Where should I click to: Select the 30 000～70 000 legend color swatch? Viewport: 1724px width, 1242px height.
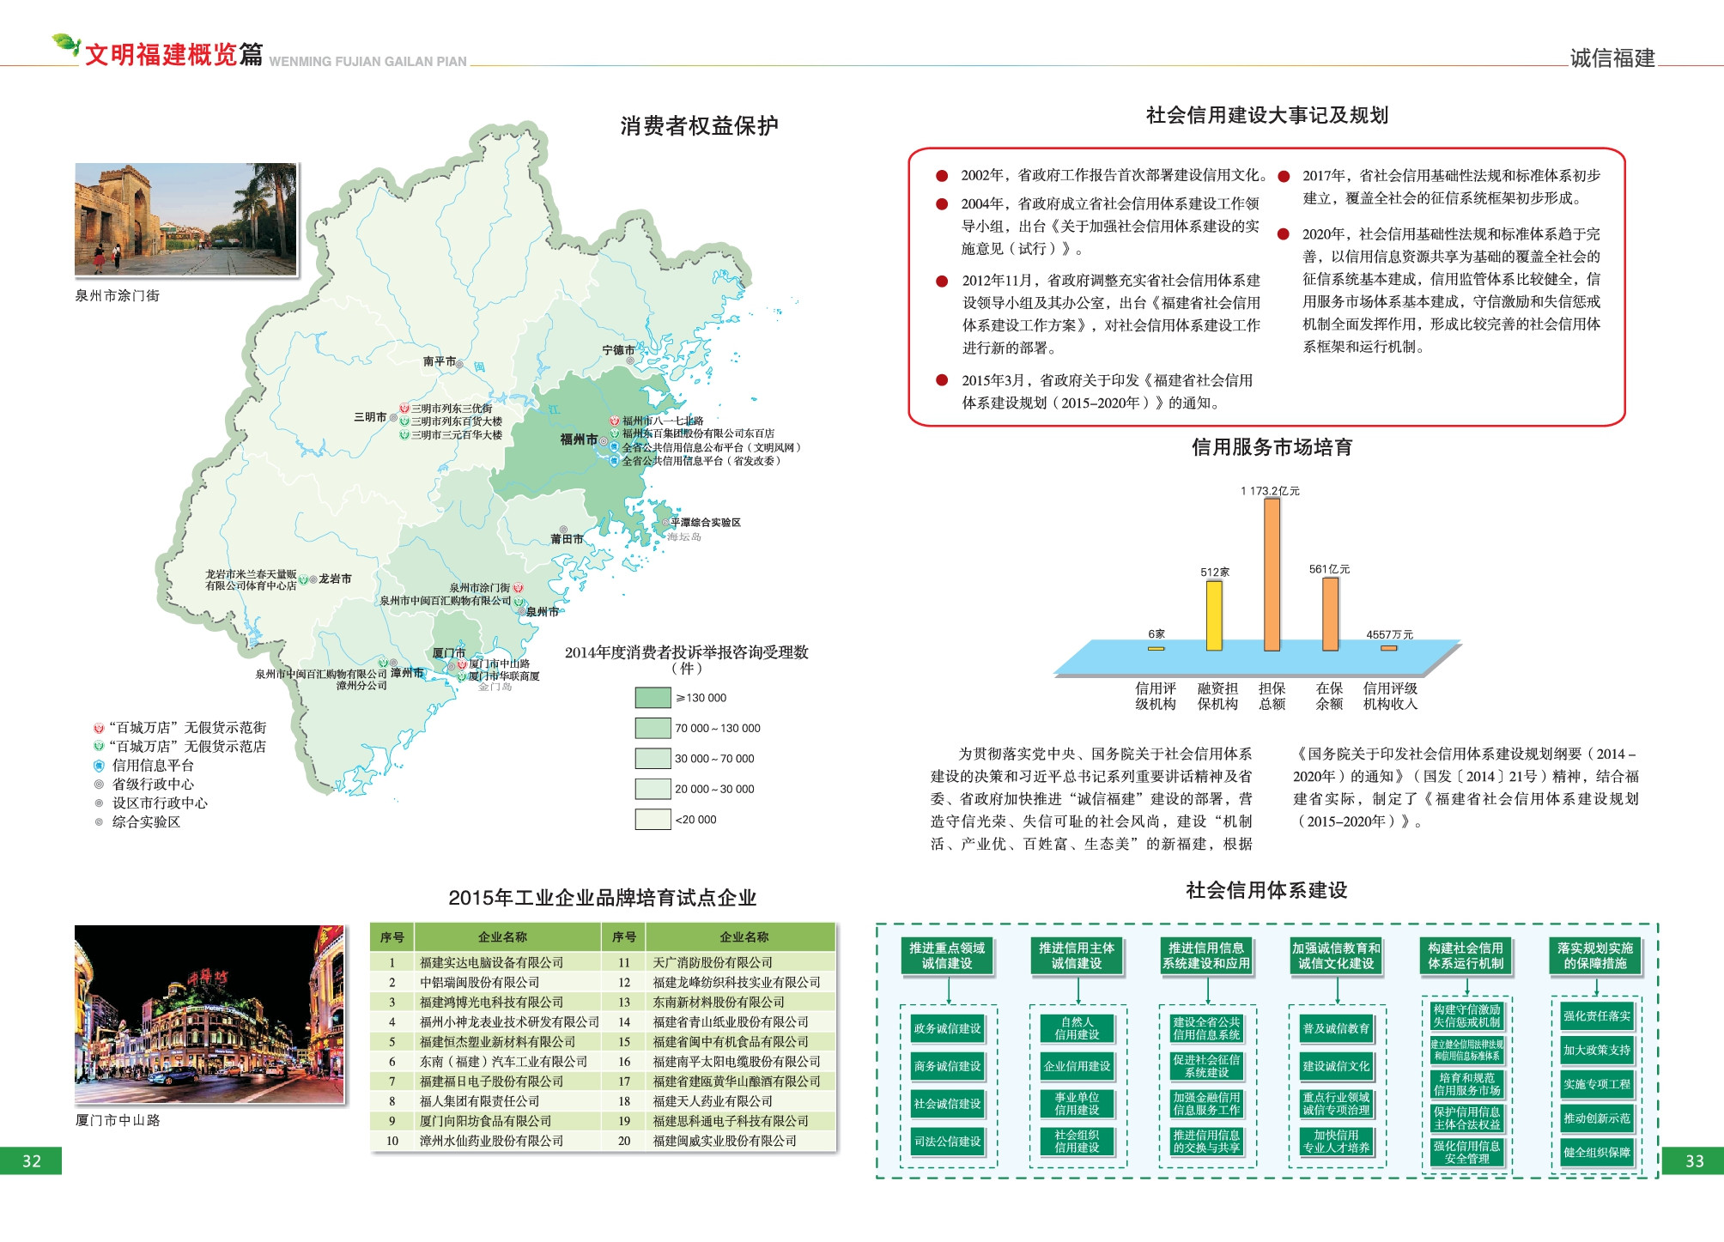653,759
